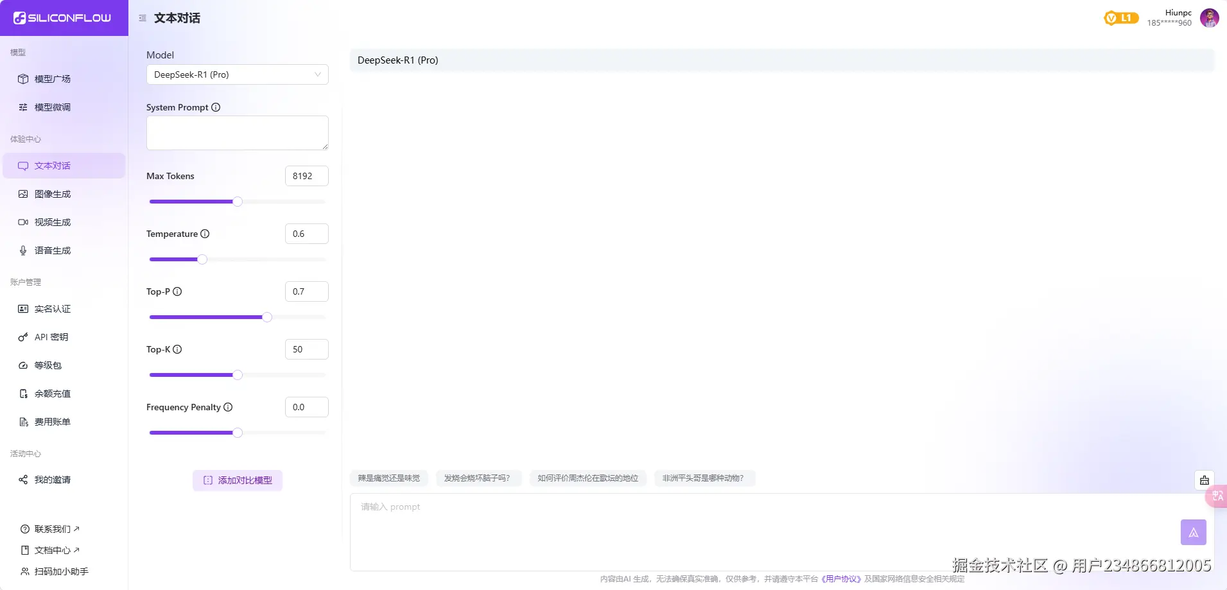
Task: Click the Max Tokens value field
Action: point(307,176)
